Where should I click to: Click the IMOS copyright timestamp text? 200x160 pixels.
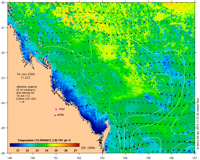198,123
